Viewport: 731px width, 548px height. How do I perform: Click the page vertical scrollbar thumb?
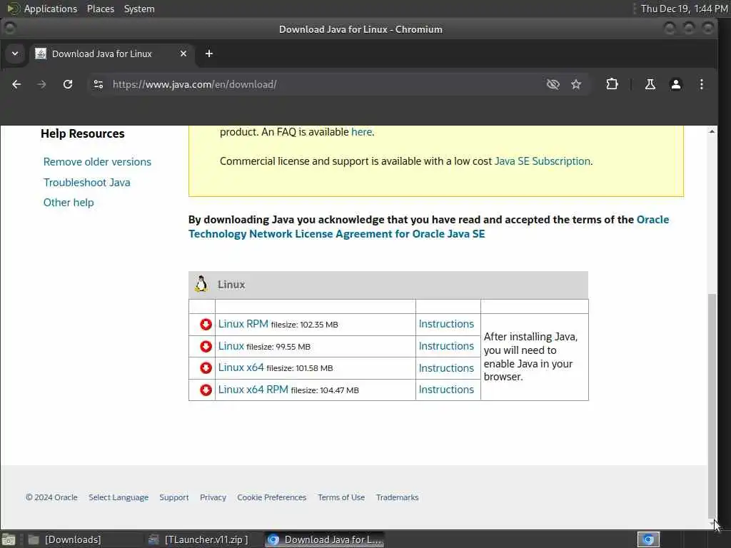tap(712, 405)
